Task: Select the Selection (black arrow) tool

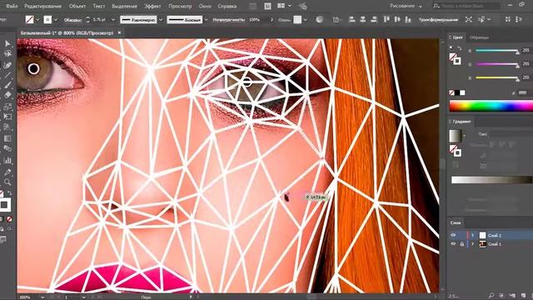Action: point(7,43)
